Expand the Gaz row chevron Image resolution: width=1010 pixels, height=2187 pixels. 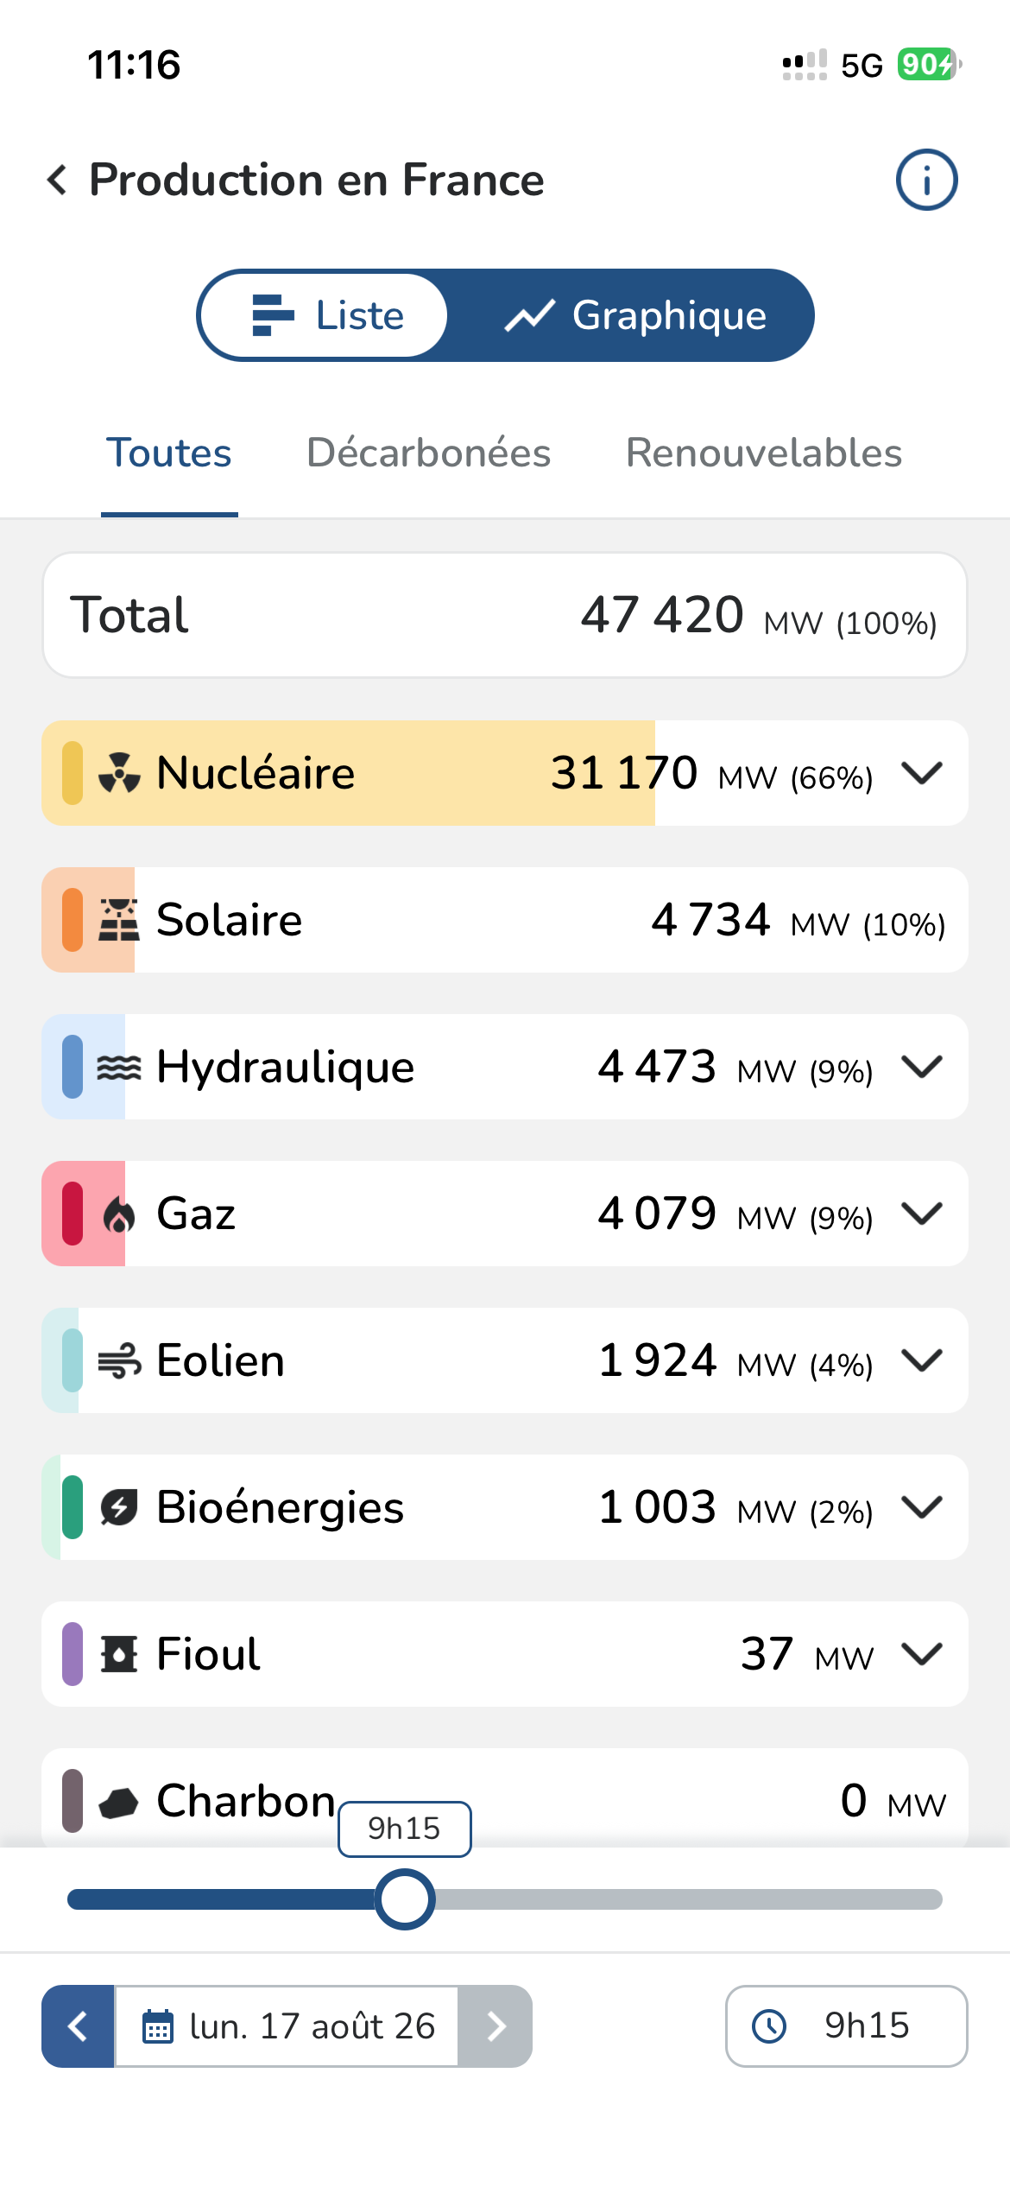922,1214
